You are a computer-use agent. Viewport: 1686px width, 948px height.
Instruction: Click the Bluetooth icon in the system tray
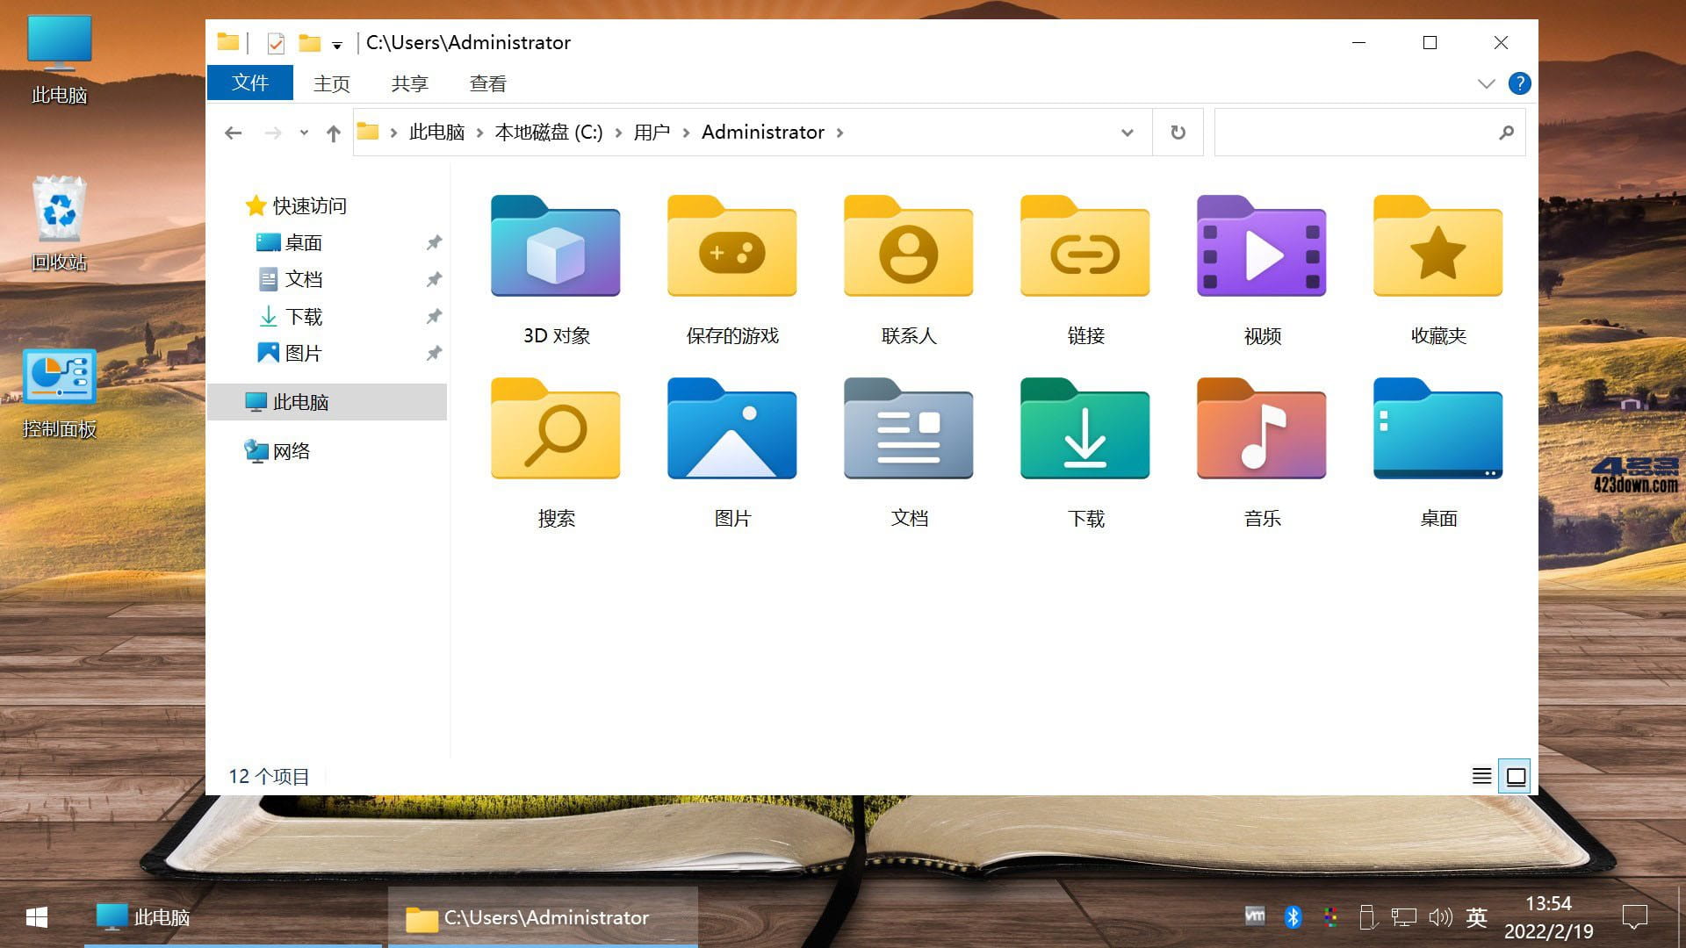[x=1293, y=916]
